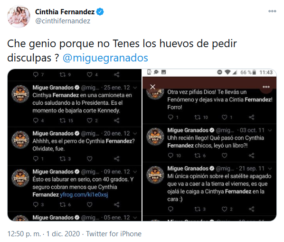Image resolution: width=284 pixels, height=242 pixels.
Task: Click the retweet icon showing 15
Action: [63, 120]
